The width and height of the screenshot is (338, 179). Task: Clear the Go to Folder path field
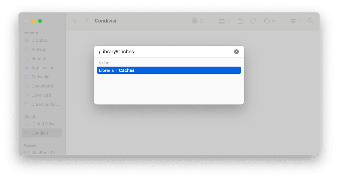click(x=236, y=52)
